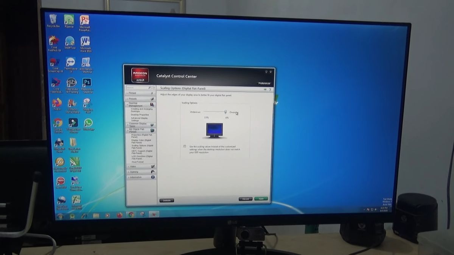The image size is (454, 255).
Task: Select Desktop Properties in sidebar
Action: click(x=140, y=114)
